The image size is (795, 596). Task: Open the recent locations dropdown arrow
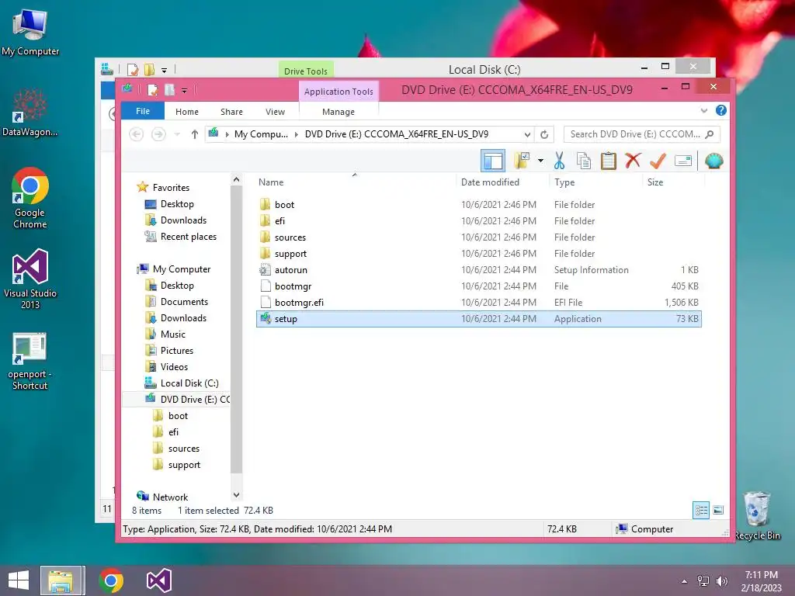[x=177, y=134]
